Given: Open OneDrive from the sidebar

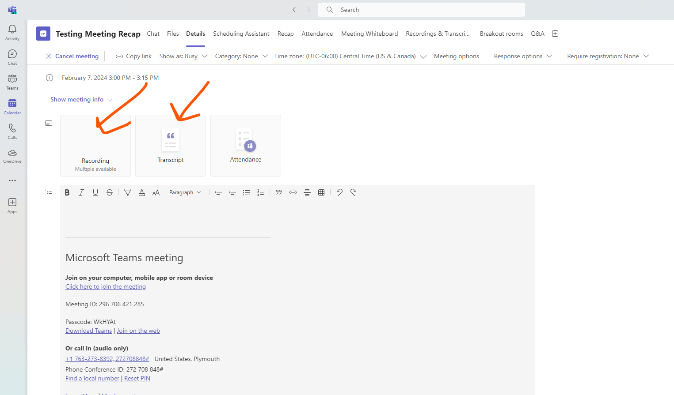Looking at the screenshot, I should [x=12, y=155].
